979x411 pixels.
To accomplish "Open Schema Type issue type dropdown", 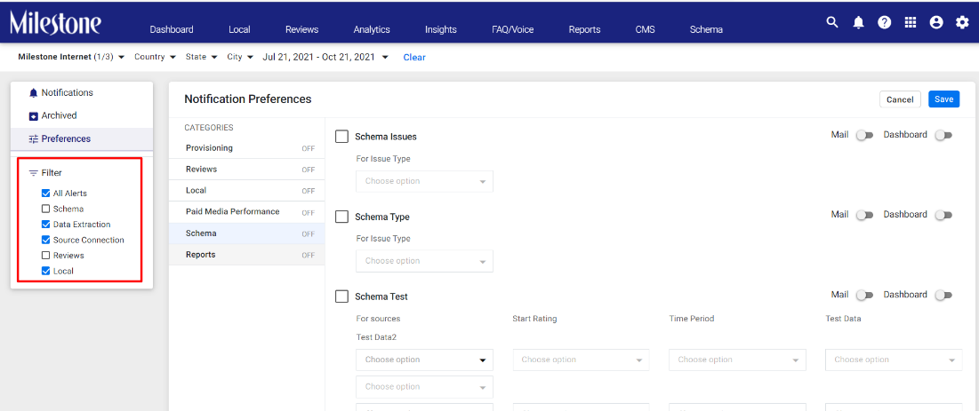I will [x=424, y=261].
